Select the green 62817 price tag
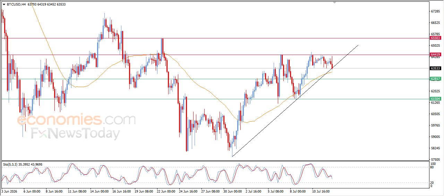 435,79
